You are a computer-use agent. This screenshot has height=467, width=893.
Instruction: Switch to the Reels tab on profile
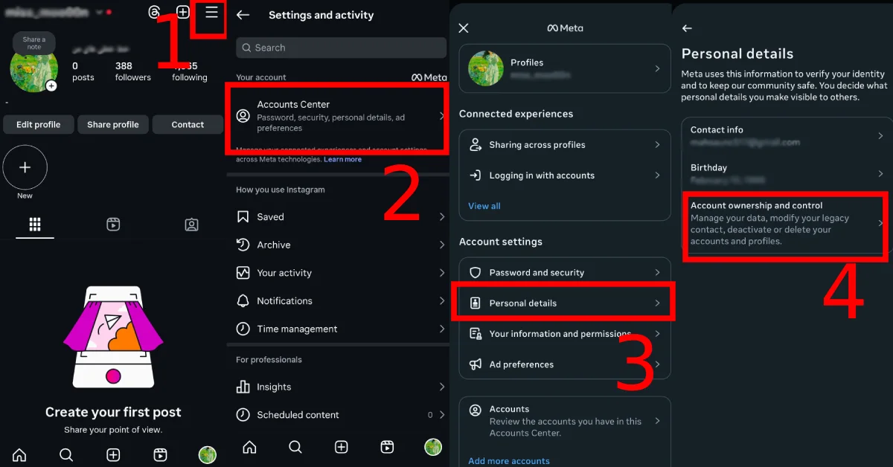coord(113,225)
